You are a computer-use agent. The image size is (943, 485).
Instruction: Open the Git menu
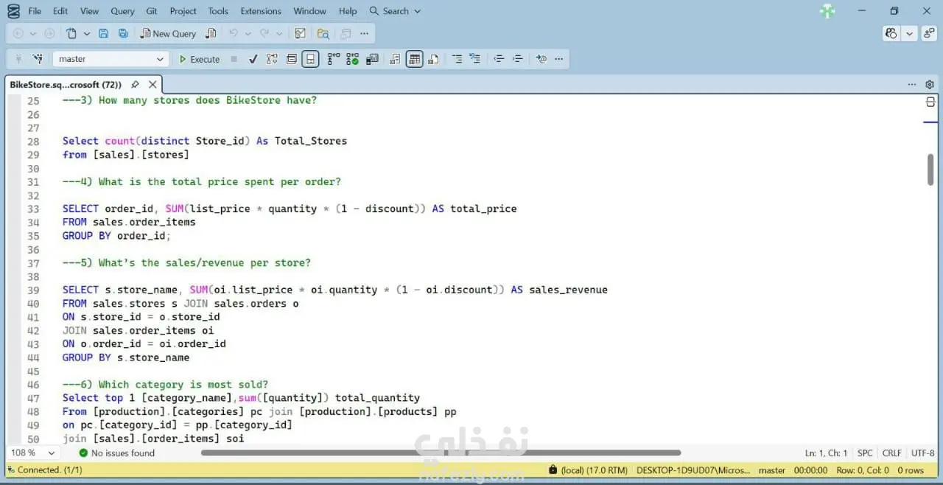[152, 11]
